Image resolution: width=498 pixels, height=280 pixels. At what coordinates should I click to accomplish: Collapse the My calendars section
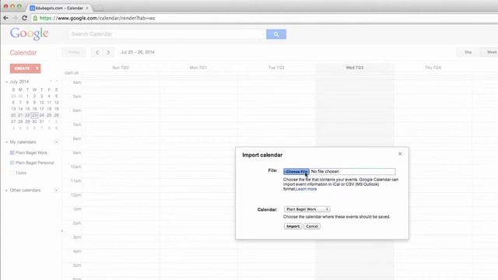pyautogui.click(x=7, y=142)
